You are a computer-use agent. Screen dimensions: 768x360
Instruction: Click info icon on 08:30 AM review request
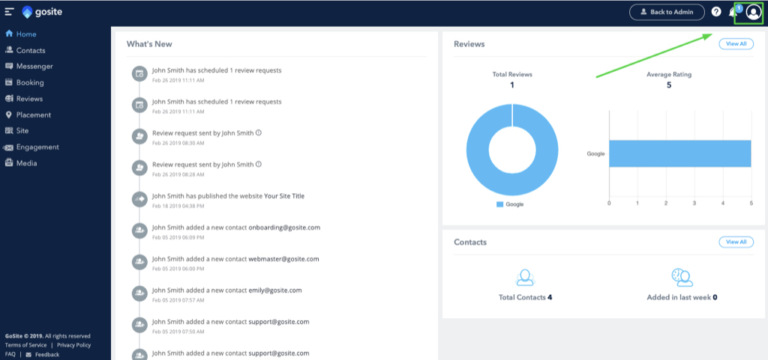pyautogui.click(x=259, y=133)
